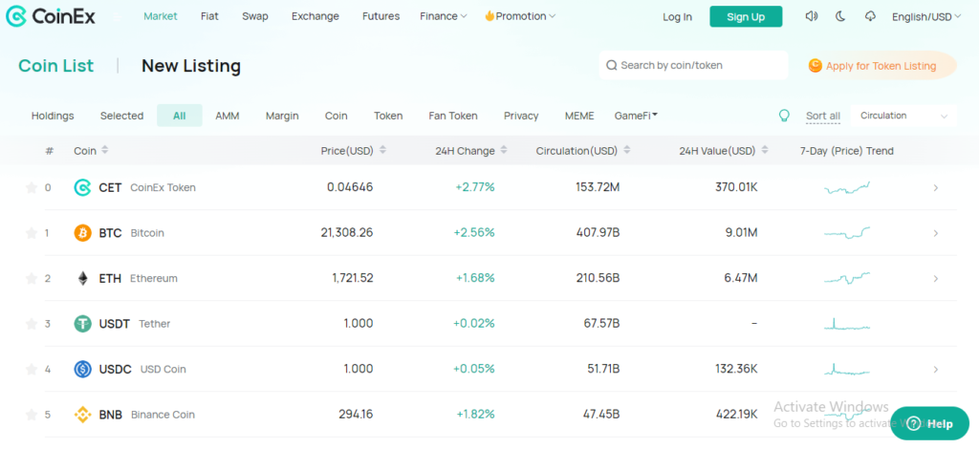Click the USDC coin logo
Image resolution: width=979 pixels, height=449 pixels.
[x=82, y=369]
